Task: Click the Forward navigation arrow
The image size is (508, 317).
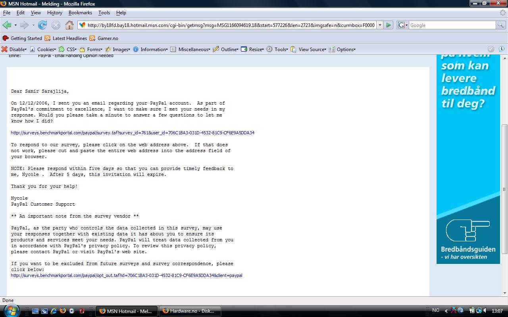Action: 25,25
